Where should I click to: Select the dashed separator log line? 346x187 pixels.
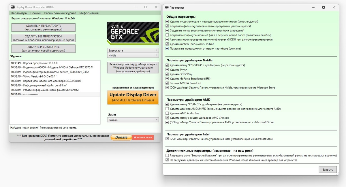[55, 94]
